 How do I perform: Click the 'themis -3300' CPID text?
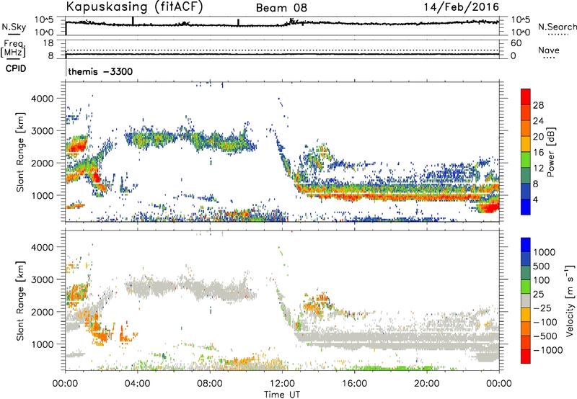(100, 71)
